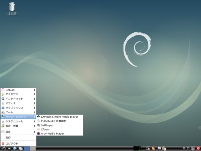
Task: Choose 実行 from the start menu
Action: click(18, 138)
